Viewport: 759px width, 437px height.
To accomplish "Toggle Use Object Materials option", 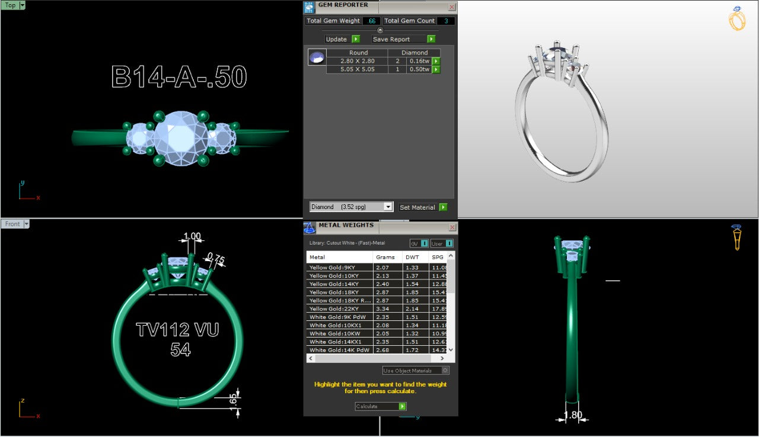I will tap(416, 371).
